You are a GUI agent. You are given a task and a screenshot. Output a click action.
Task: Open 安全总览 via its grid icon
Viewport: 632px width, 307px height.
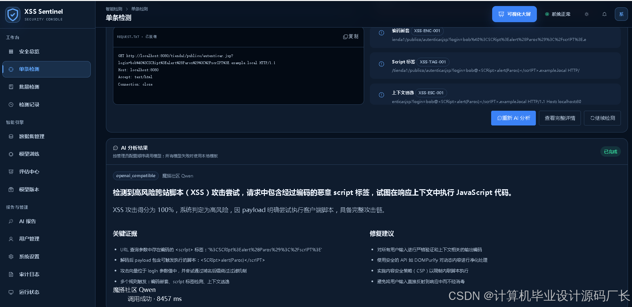click(x=11, y=52)
